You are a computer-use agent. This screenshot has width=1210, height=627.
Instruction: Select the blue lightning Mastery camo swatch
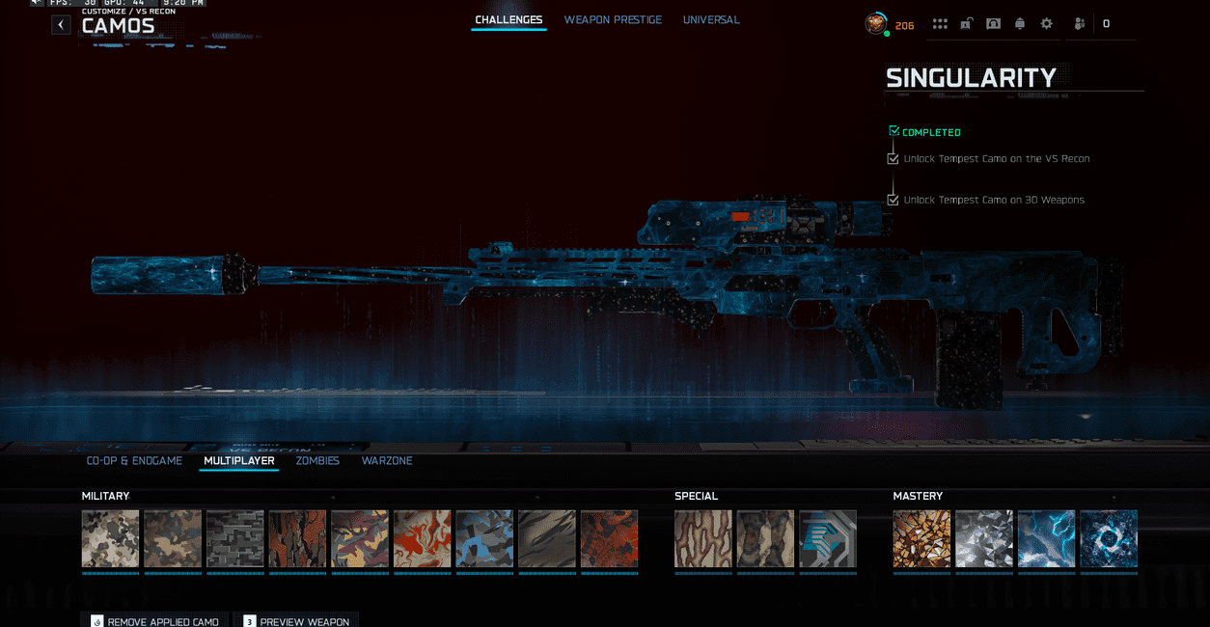pos(1046,538)
